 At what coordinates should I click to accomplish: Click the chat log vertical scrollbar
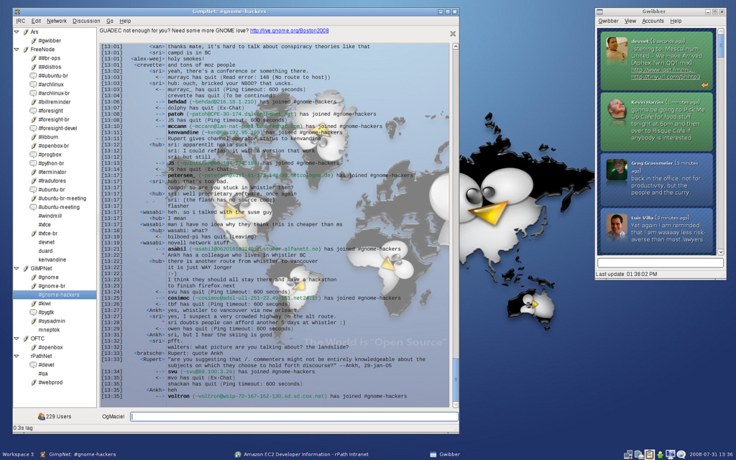[x=455, y=216]
